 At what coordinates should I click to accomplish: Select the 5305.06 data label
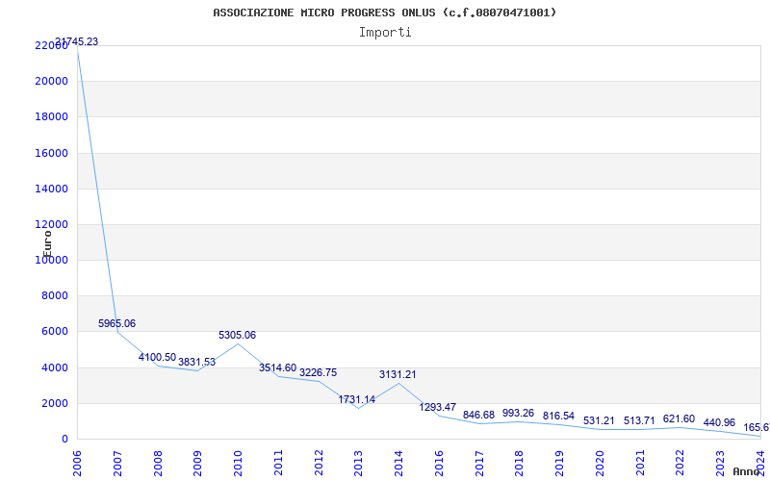click(237, 335)
